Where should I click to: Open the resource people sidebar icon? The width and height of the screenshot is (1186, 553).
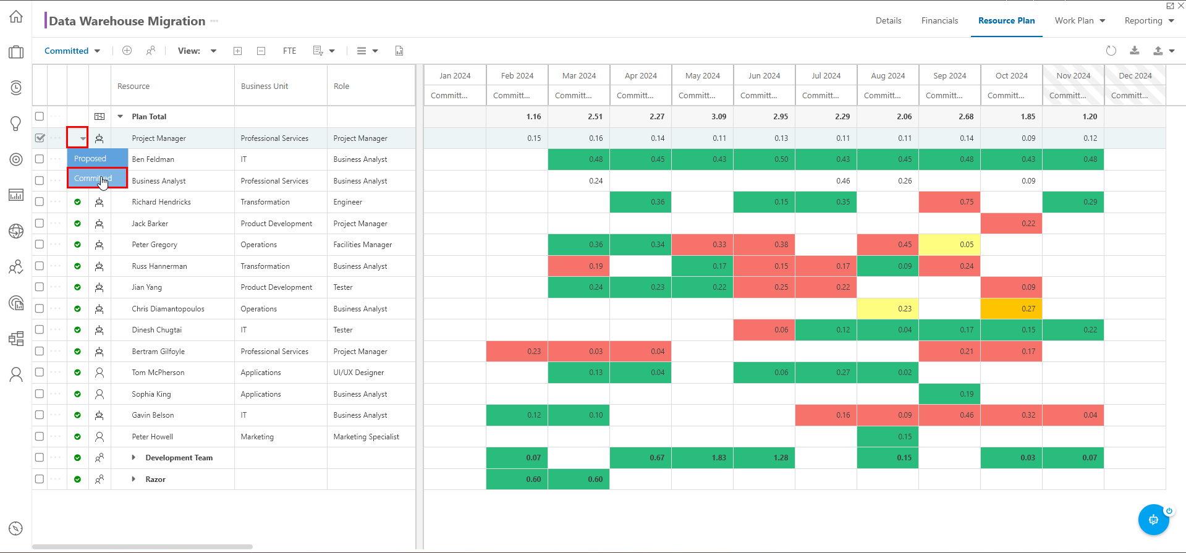click(16, 267)
